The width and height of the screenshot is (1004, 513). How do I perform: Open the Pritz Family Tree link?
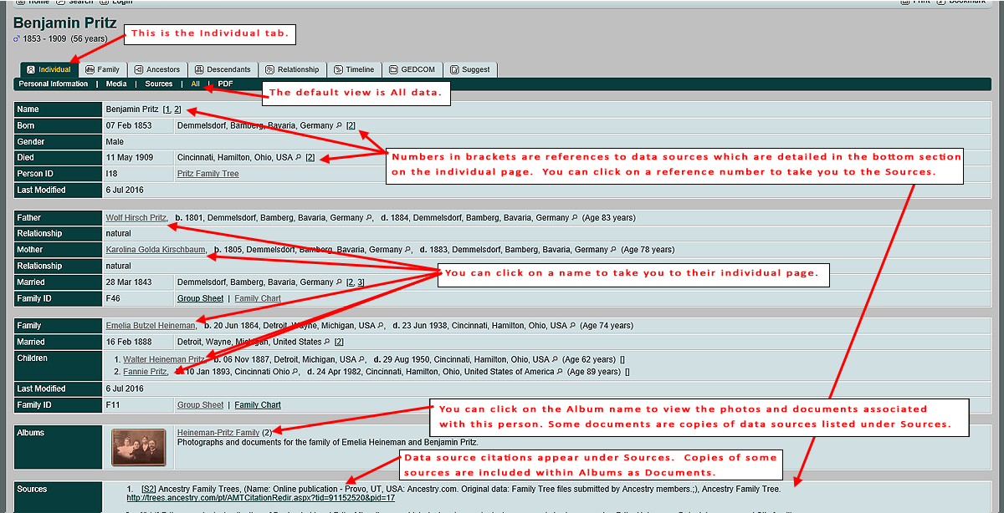pos(207,174)
